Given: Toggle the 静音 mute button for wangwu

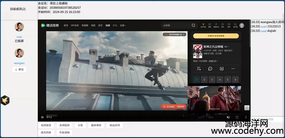Looking at the screenshot, I should tap(19, 70).
